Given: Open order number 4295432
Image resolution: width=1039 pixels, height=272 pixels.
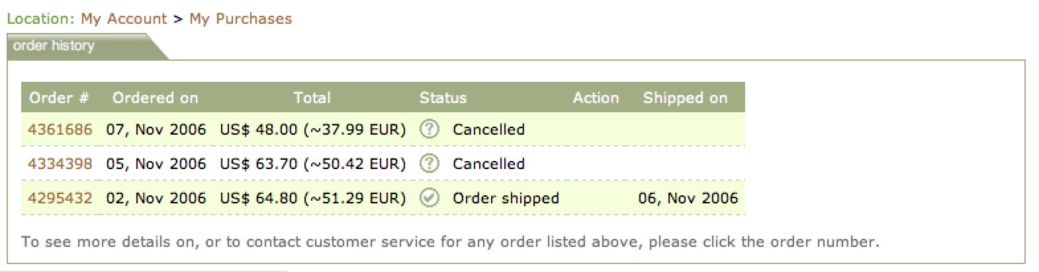Looking at the screenshot, I should (x=60, y=198).
